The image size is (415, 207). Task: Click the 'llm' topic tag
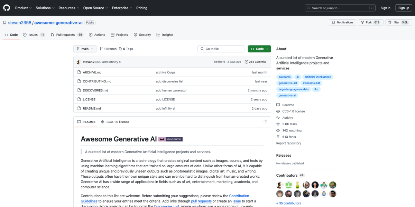click(316, 89)
